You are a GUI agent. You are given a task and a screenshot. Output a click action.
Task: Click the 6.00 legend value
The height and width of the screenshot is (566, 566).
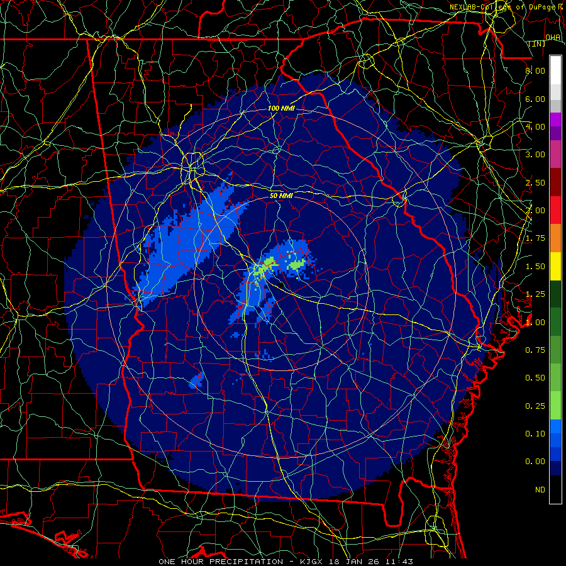tap(535, 99)
